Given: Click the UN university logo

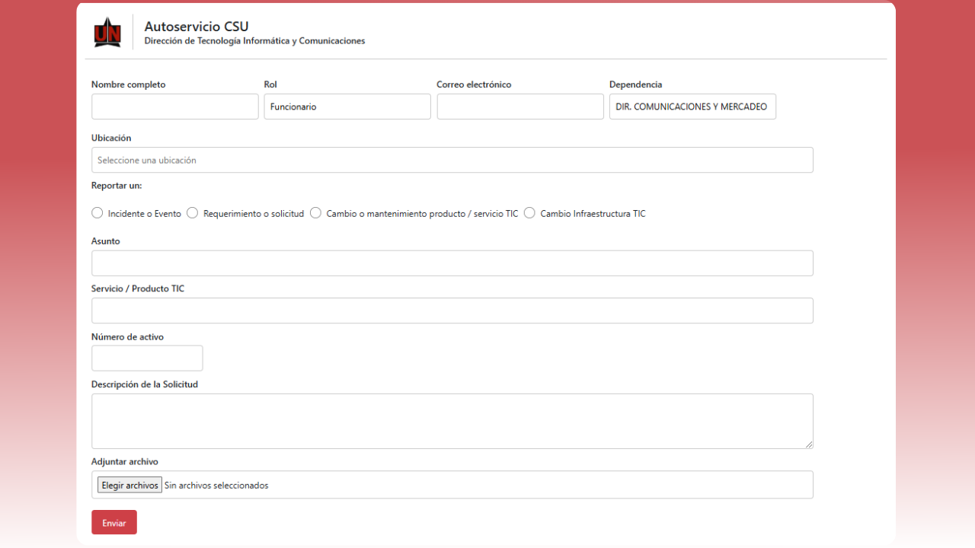Looking at the screenshot, I should (107, 33).
